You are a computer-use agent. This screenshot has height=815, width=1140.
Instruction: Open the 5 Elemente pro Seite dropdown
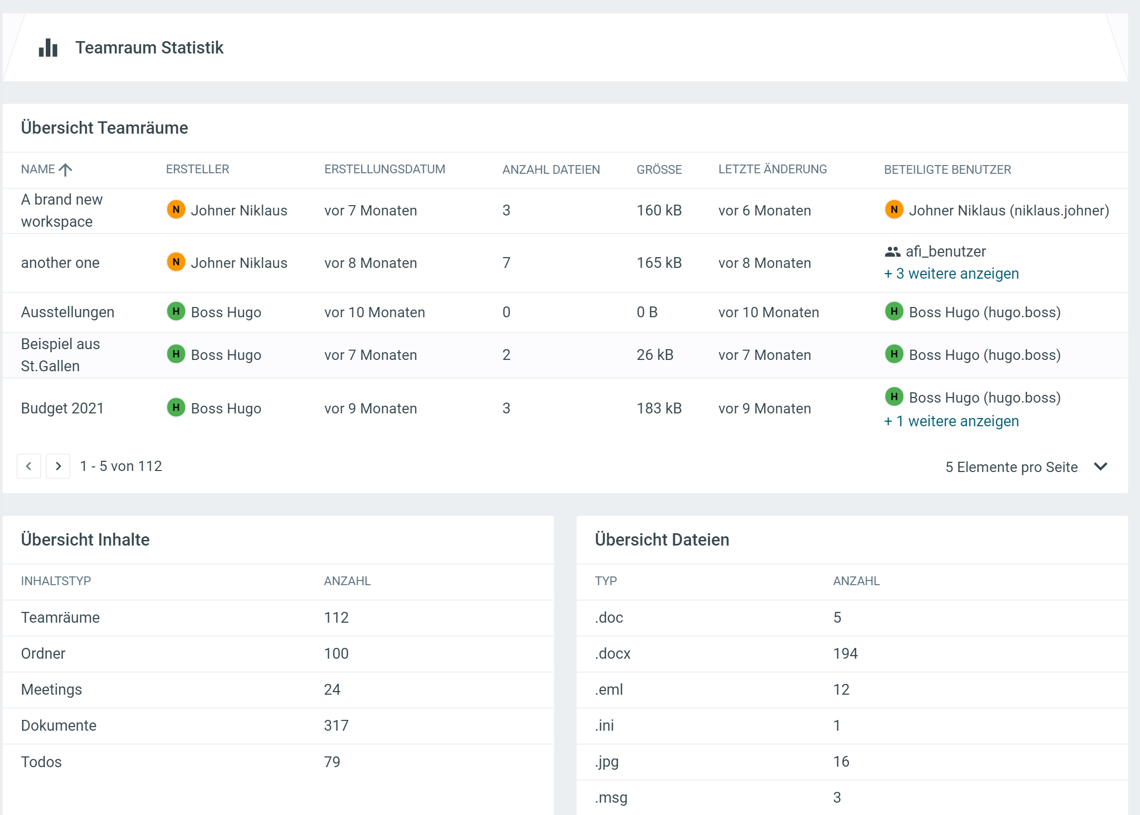[x=1011, y=467]
